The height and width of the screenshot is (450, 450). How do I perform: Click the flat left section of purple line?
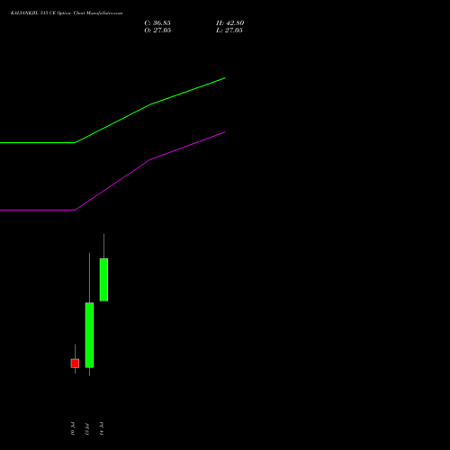[x=38, y=210]
